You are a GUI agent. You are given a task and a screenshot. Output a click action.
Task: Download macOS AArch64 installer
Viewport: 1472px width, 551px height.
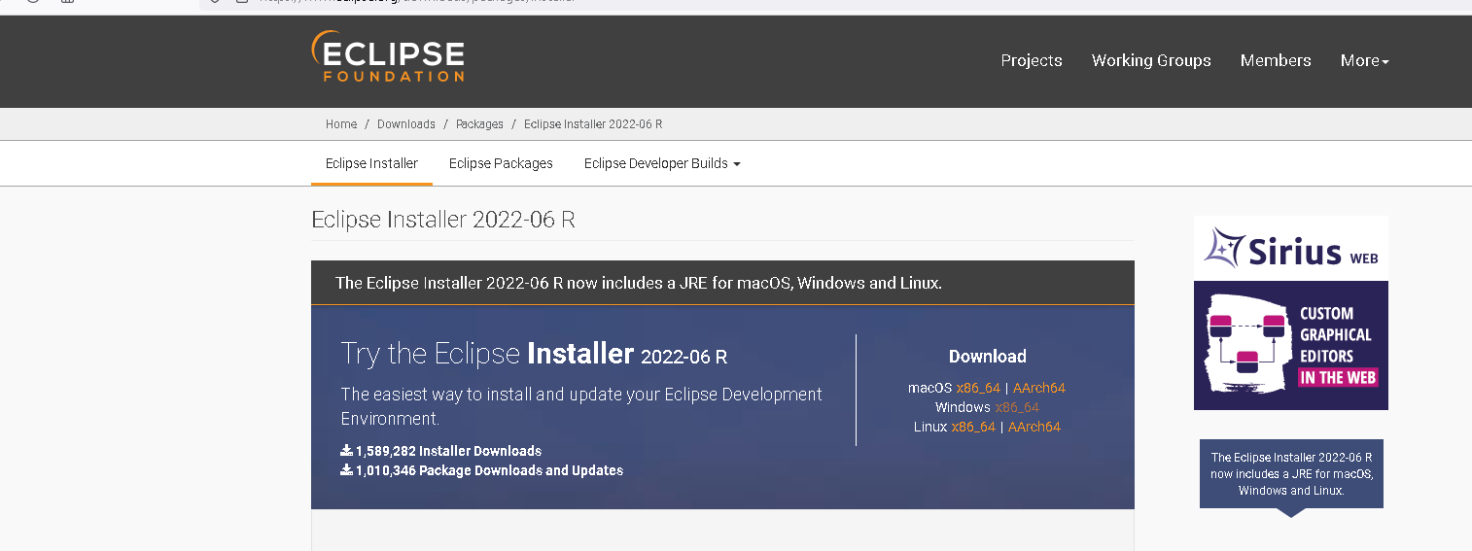point(1039,388)
